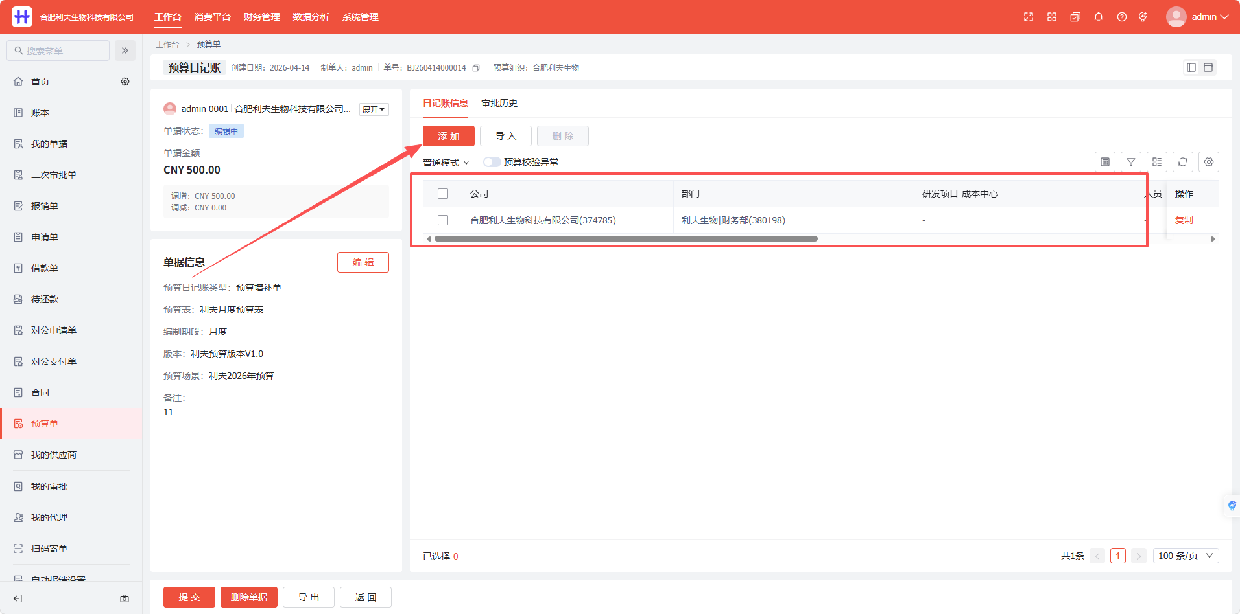The width and height of the screenshot is (1240, 614).
Task: Click the table horizontal scrollbar
Action: 626,239
